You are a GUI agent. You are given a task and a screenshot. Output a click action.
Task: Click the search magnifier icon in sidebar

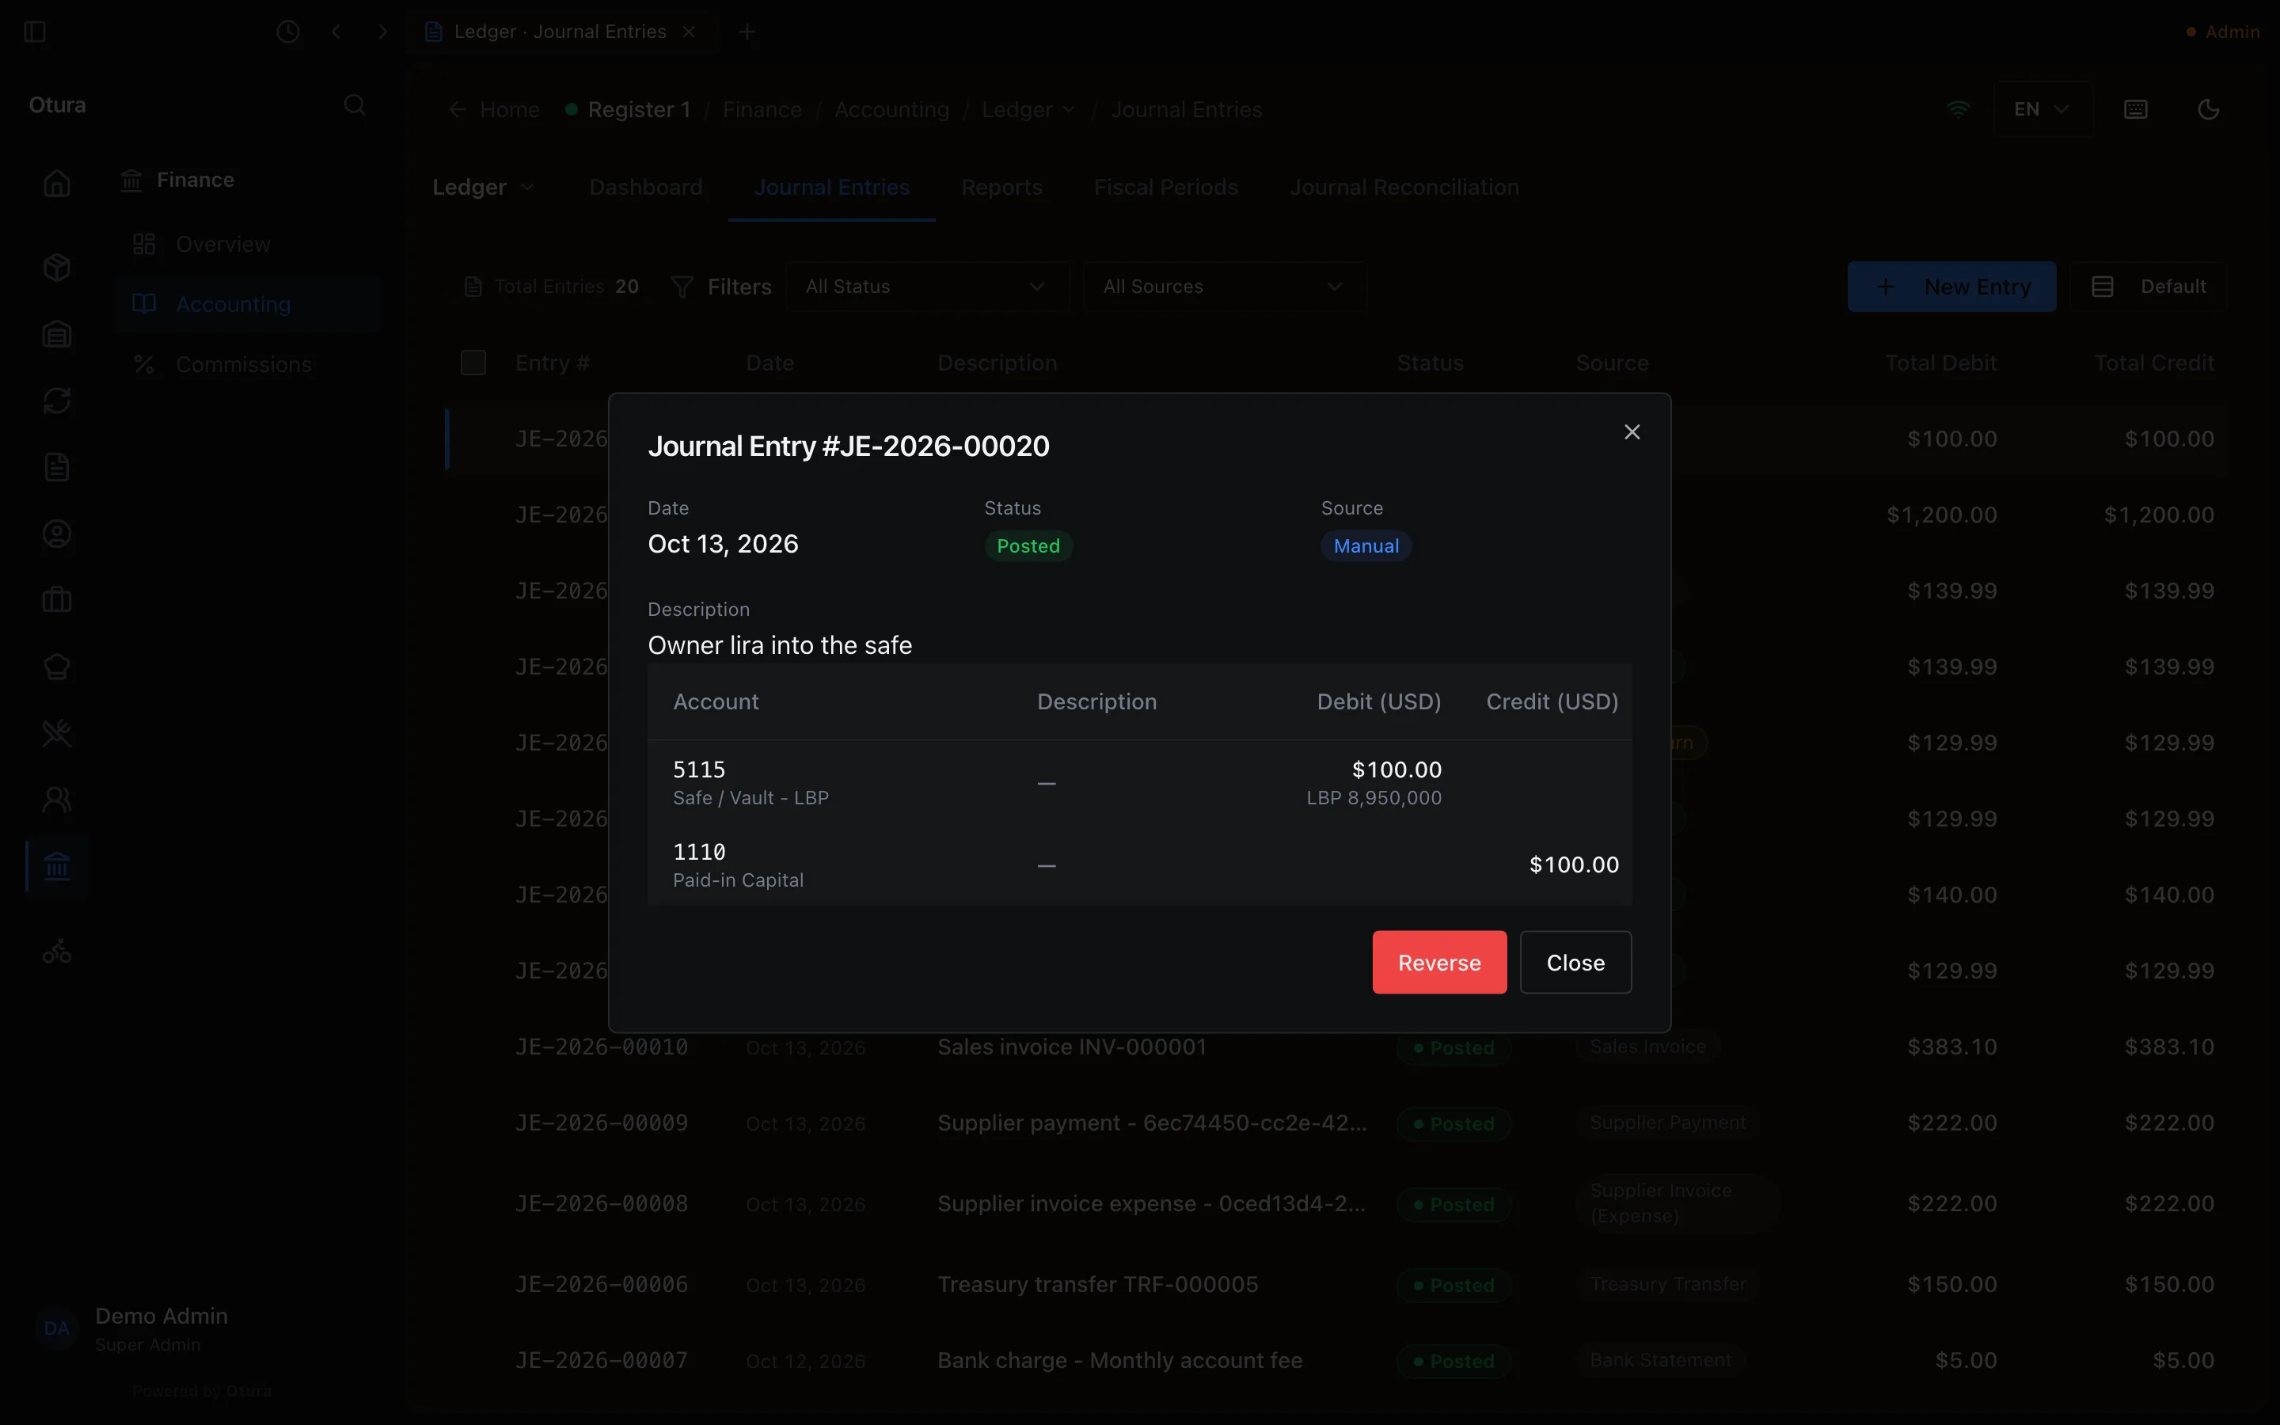tap(354, 104)
